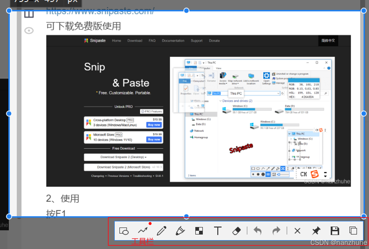369x249 pixels.
Task: Click the "& Paste" hero heading
Action: (131, 83)
